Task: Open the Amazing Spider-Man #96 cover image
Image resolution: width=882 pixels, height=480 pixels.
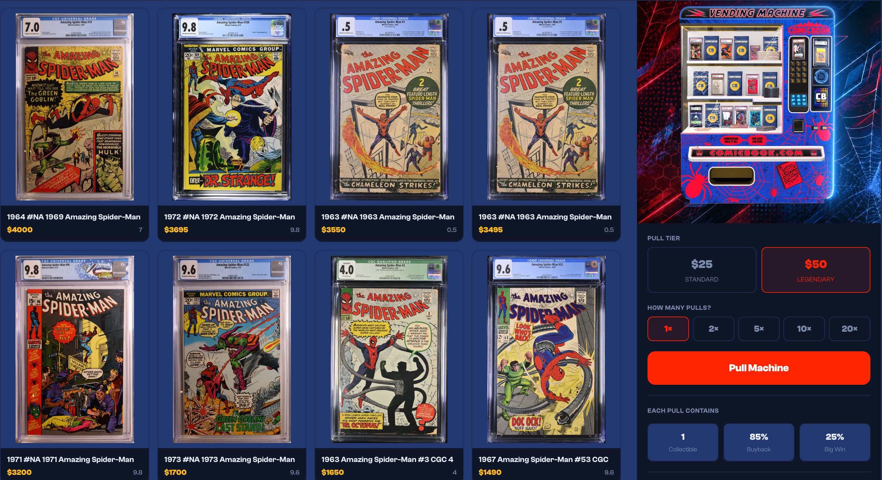Action: tap(75, 349)
